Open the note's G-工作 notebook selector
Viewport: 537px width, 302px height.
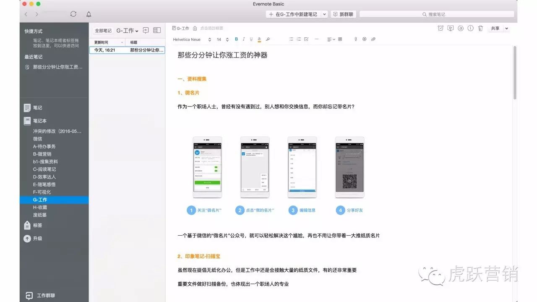181,28
